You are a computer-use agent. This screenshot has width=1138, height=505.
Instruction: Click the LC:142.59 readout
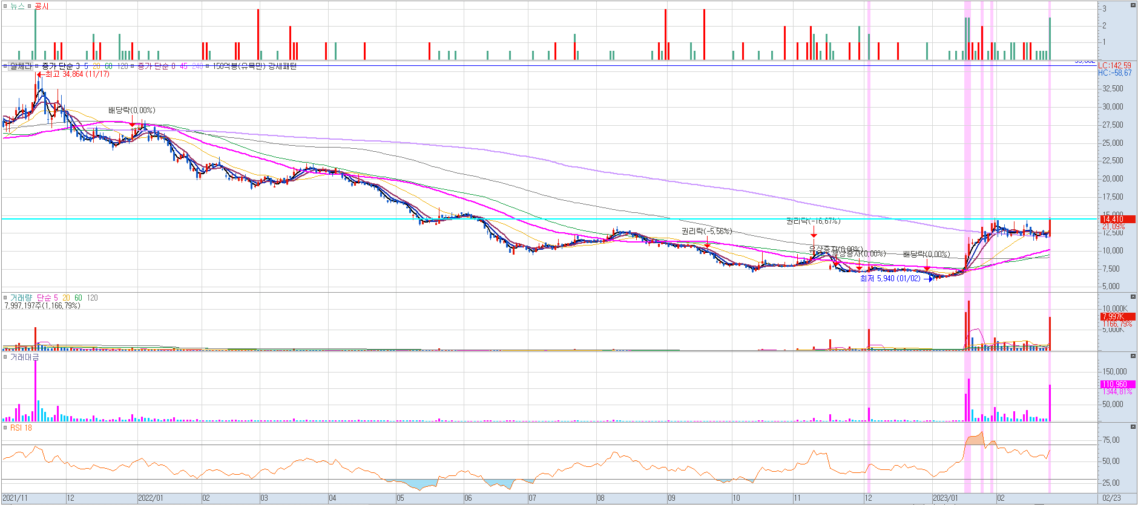tap(1114, 66)
